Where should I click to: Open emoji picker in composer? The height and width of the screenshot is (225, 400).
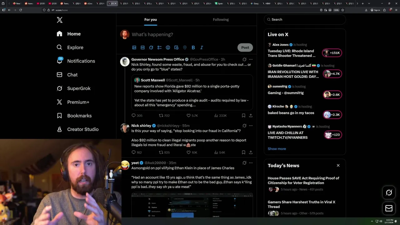pyautogui.click(x=168, y=47)
